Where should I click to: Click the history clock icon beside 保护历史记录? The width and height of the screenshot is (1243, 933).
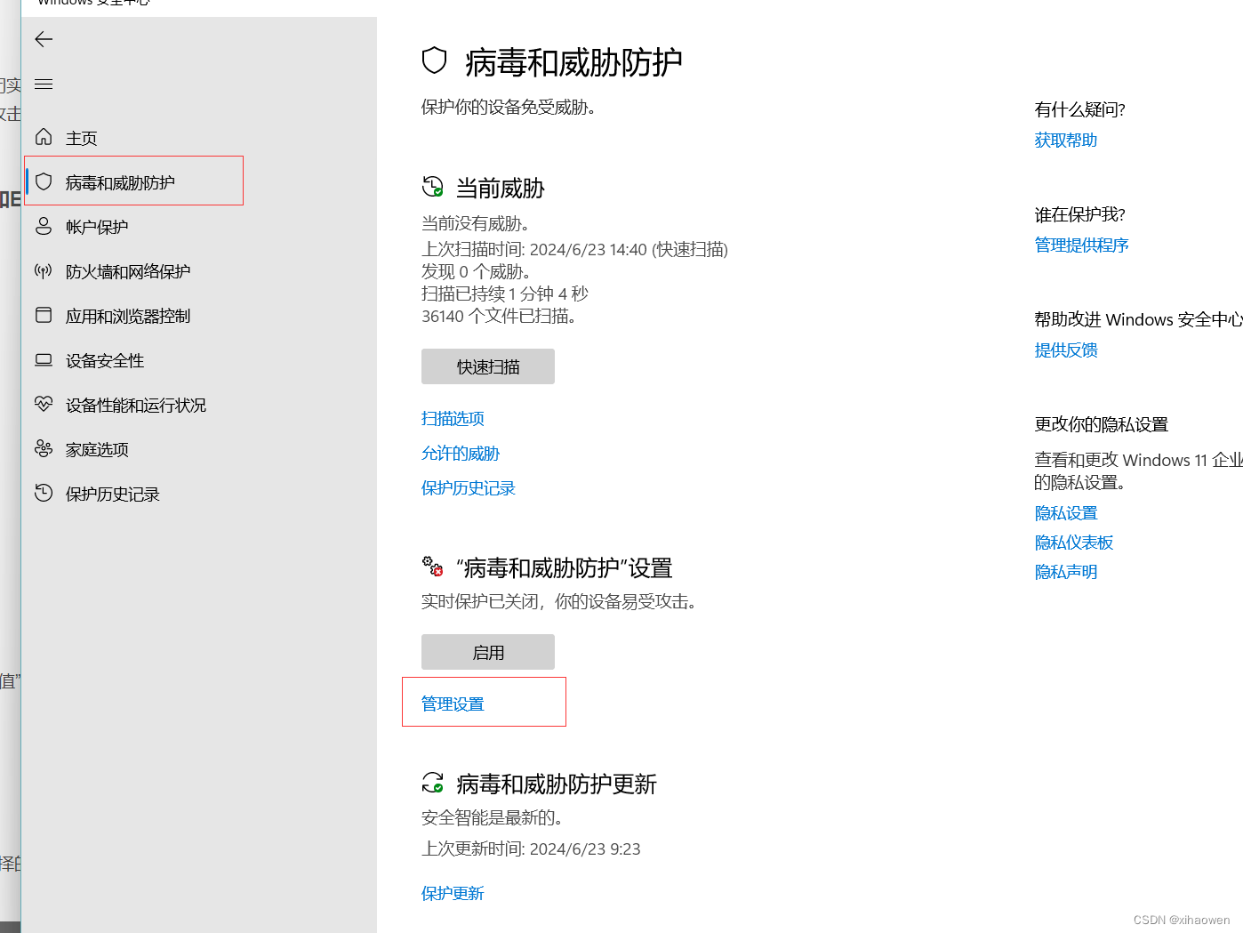44,493
